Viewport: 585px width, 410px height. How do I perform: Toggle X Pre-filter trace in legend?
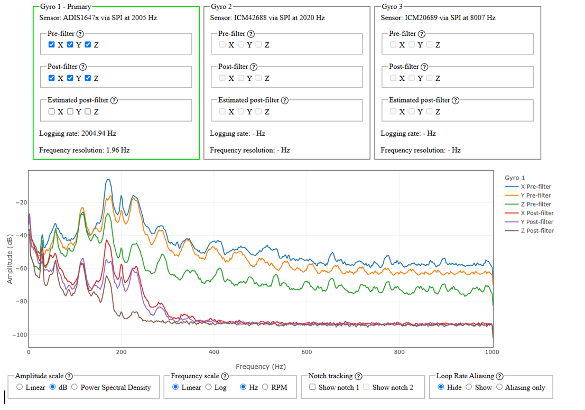click(527, 187)
